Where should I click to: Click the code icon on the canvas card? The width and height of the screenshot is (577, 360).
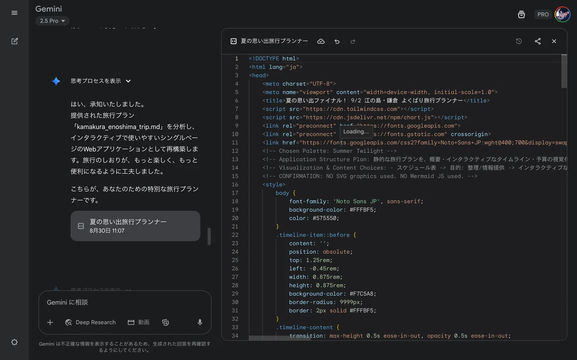click(x=81, y=226)
